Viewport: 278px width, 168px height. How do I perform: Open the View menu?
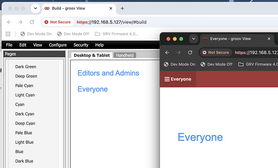(x=37, y=45)
